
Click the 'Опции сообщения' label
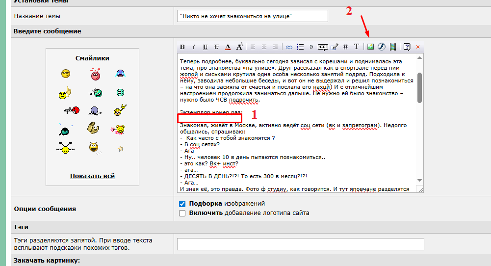[x=45, y=209]
